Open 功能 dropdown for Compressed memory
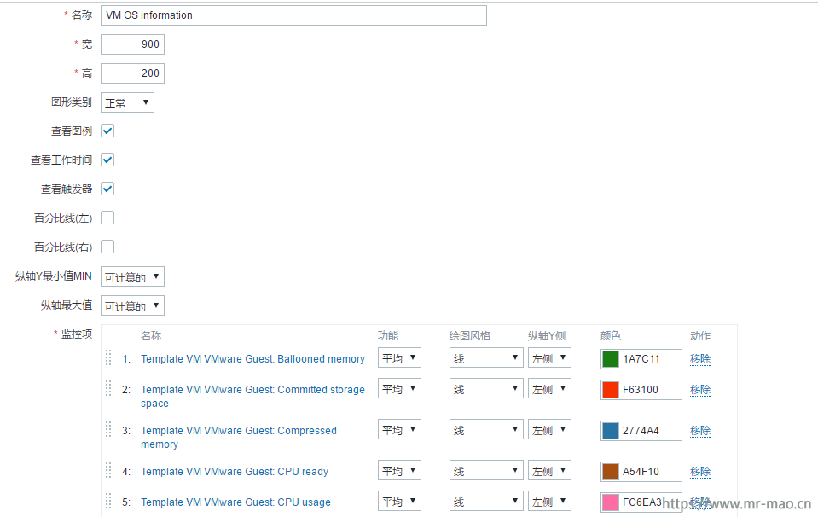818x517 pixels. click(x=399, y=429)
